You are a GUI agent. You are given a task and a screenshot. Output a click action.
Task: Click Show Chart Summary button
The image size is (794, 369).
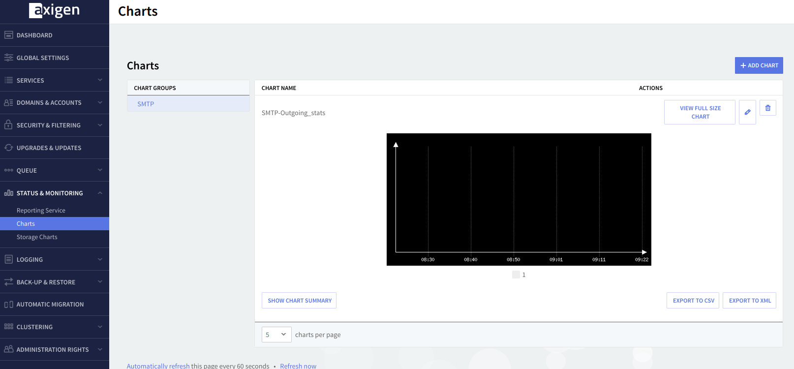[299, 301]
